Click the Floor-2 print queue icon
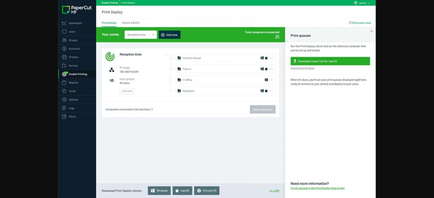Image resolution: width=434 pixels, height=198 pixels. point(179,69)
